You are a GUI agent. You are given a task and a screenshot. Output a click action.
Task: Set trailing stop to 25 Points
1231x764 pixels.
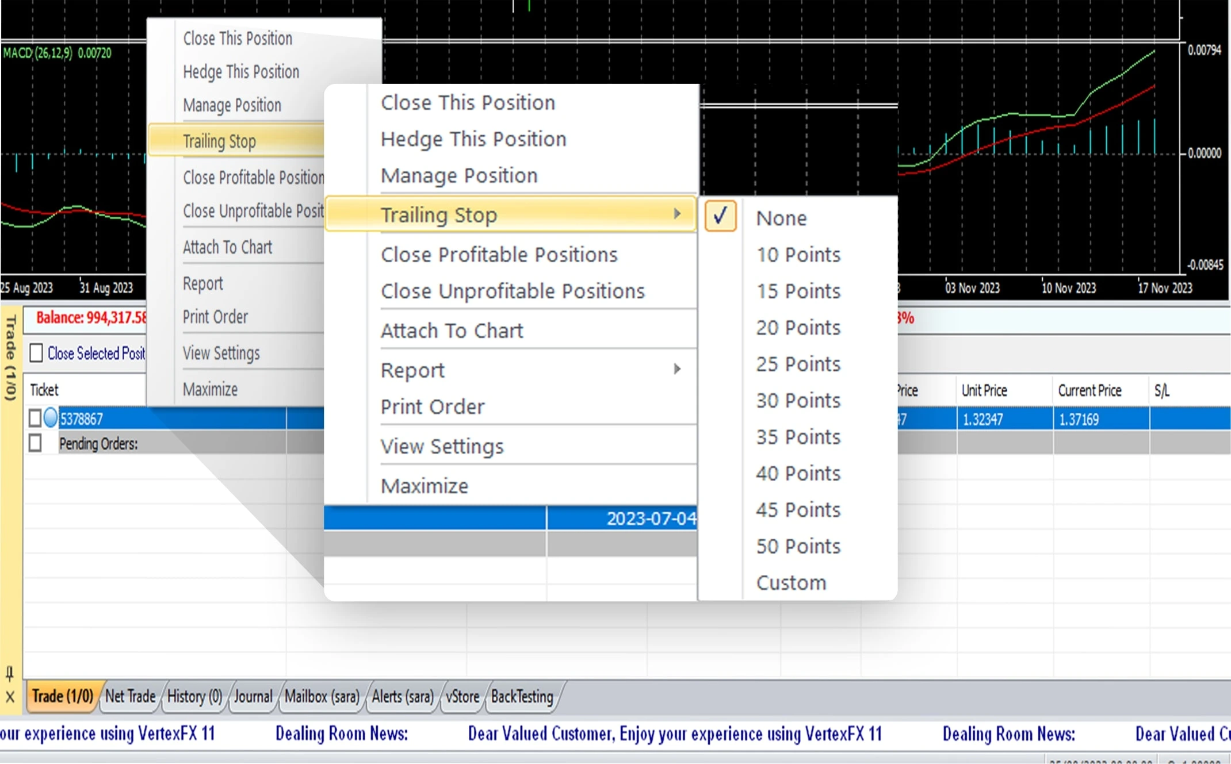click(x=797, y=364)
